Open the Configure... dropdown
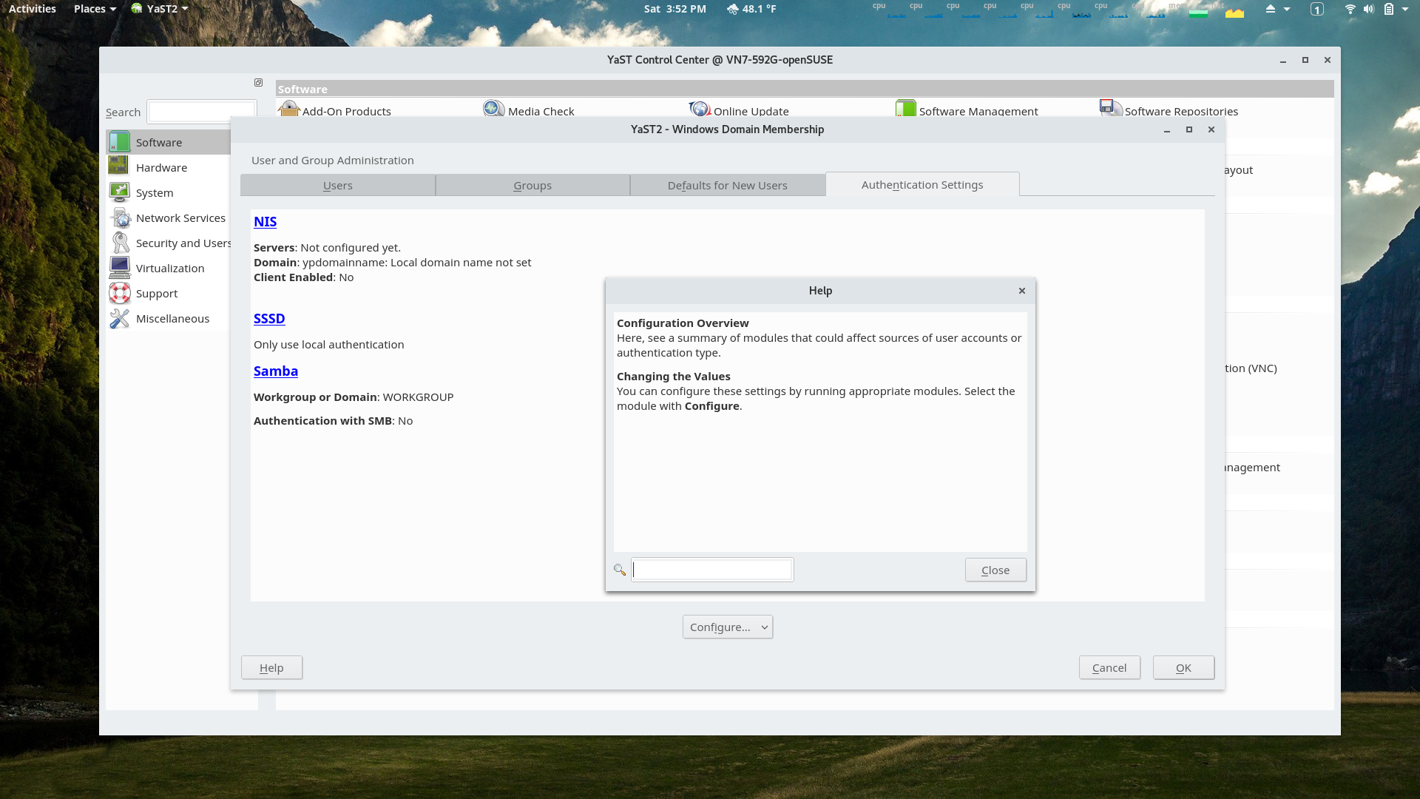The width and height of the screenshot is (1420, 799). [728, 627]
